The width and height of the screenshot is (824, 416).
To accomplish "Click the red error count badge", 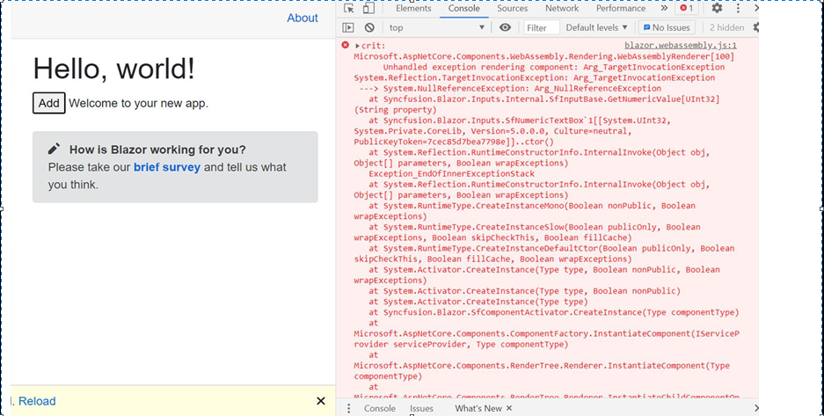I will coord(687,9).
